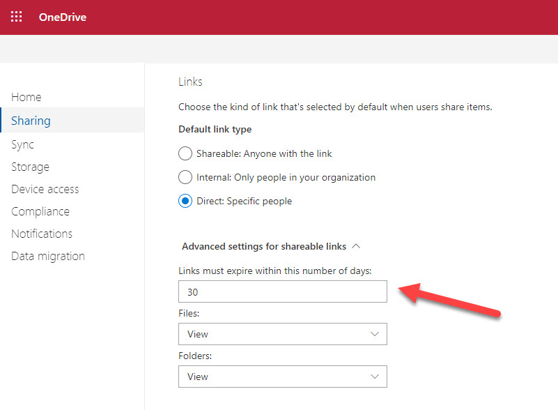Viewport: 558px width, 410px height.
Task: Click the 'View' value in Folders box
Action: [x=199, y=377]
